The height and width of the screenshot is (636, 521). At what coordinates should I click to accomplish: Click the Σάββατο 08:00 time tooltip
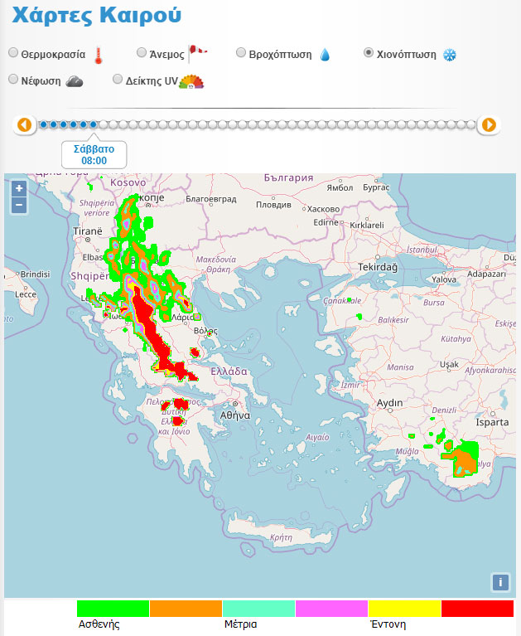[x=94, y=154]
